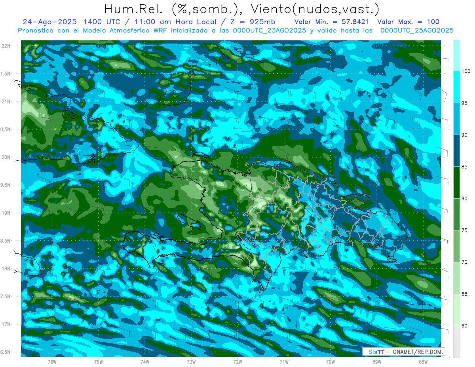
Task: Click the latitude label '8.5N'
Action: pyautogui.click(x=6, y=241)
